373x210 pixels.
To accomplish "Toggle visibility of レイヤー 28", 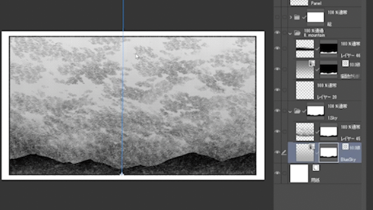I will pyautogui.click(x=277, y=90).
